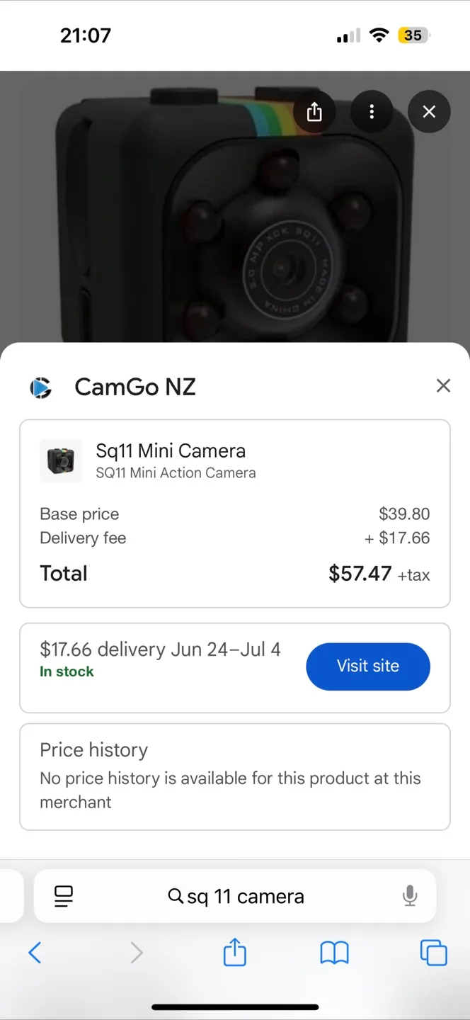Tap the CamGo NZ merchant logo
The height and width of the screenshot is (1020, 470).
pos(40,387)
